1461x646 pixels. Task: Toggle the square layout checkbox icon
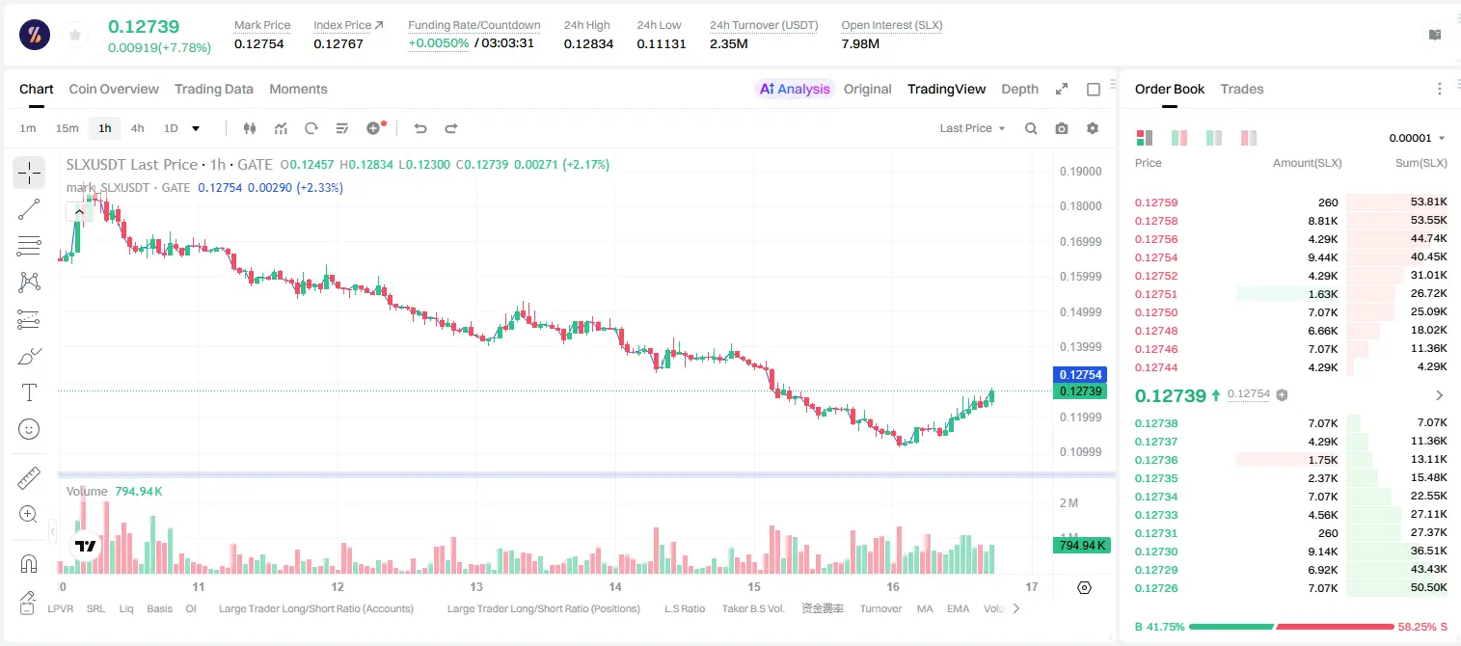tap(1094, 89)
